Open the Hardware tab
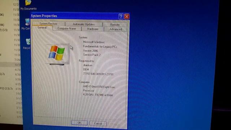This screenshot has height=130, width=231. (93, 29)
